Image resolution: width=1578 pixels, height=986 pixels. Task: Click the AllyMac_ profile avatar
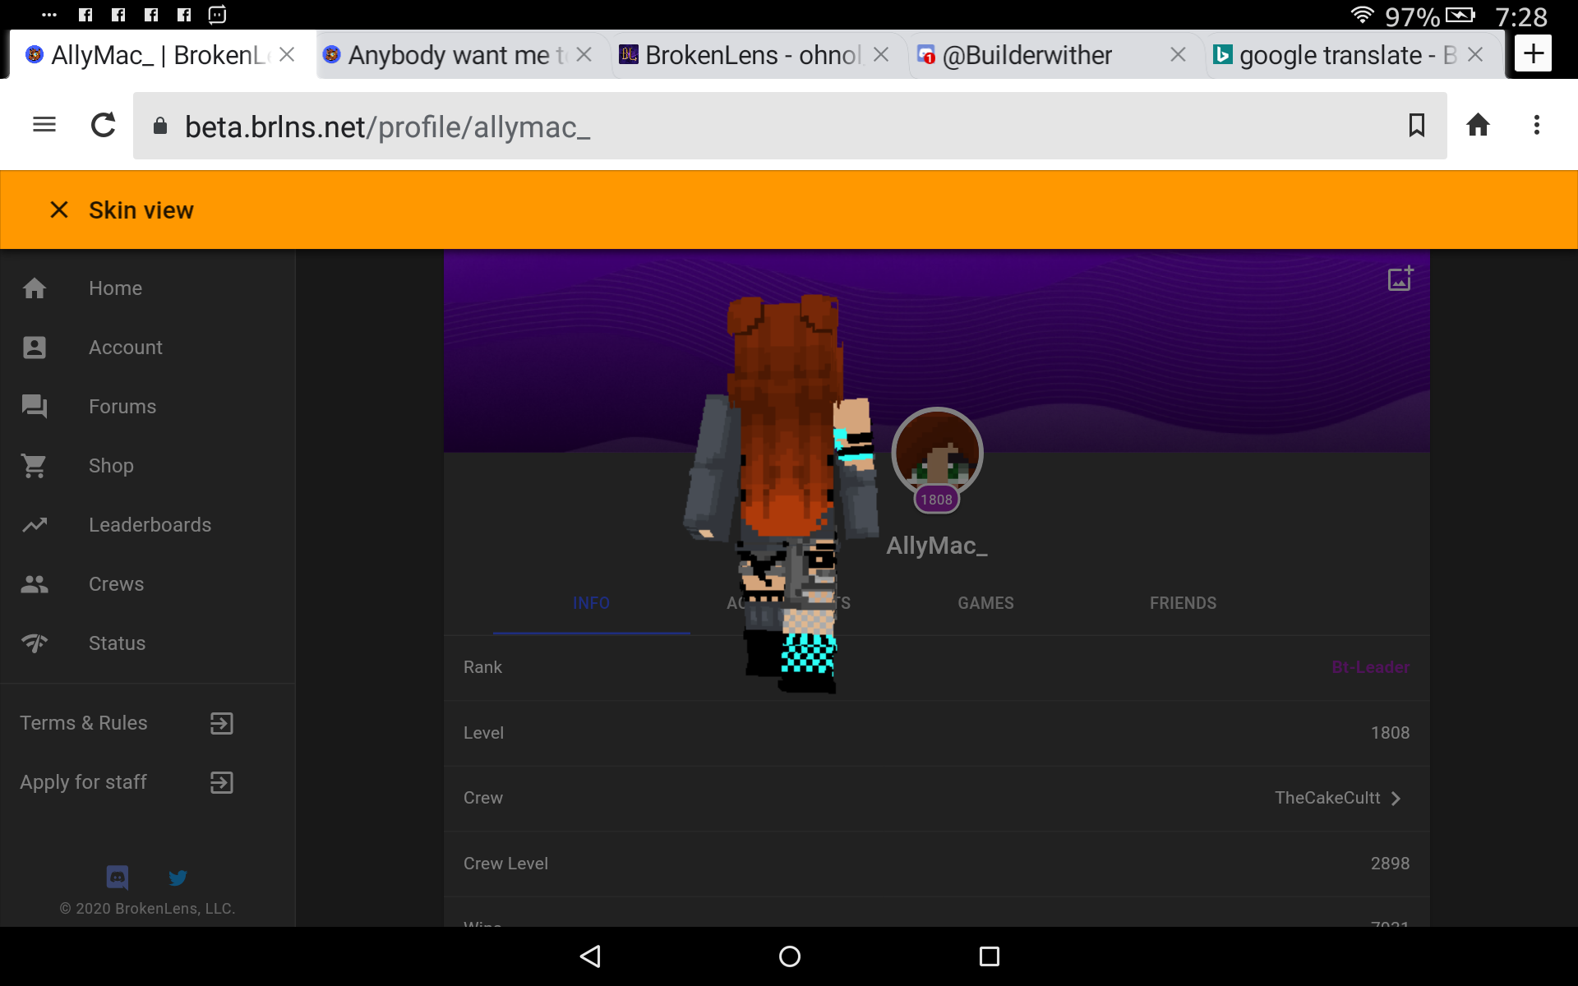click(937, 453)
